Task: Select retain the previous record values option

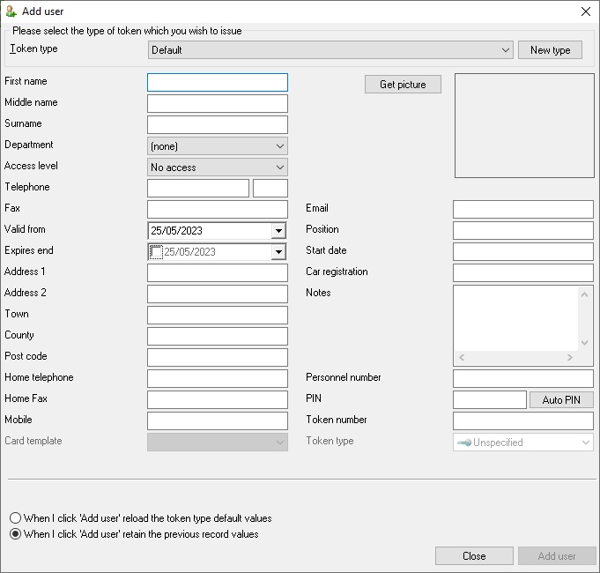Action: click(15, 534)
